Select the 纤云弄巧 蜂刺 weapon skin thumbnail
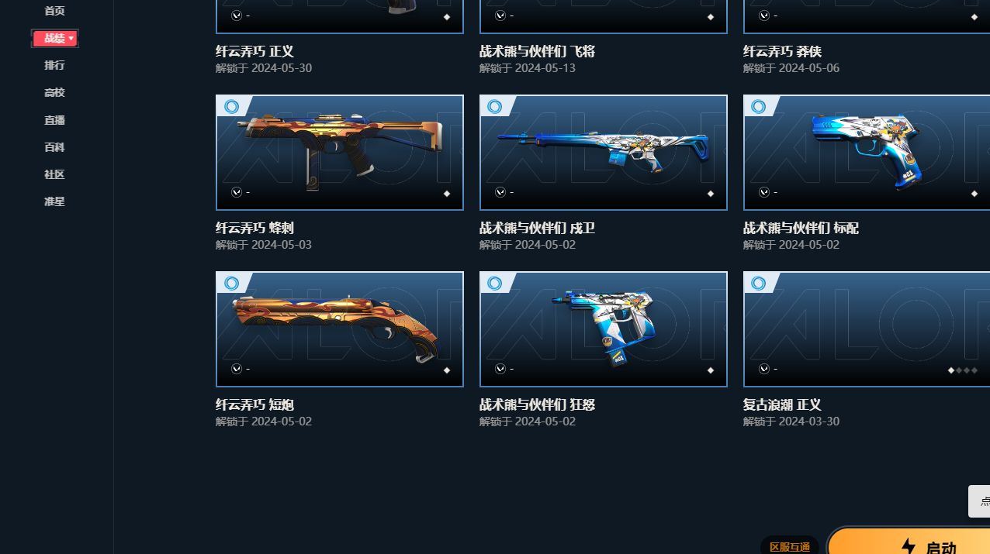 (340, 153)
